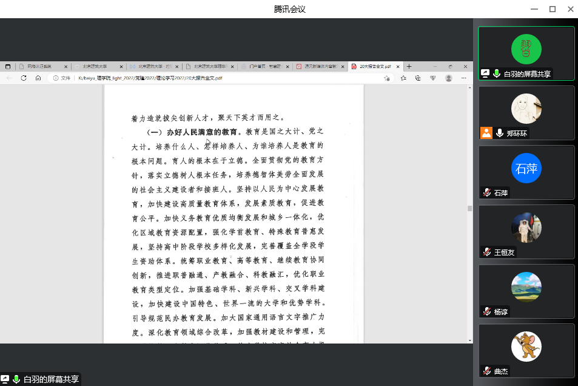
Task: Click the PDF scrollbar up arrow
Action: pos(469,88)
